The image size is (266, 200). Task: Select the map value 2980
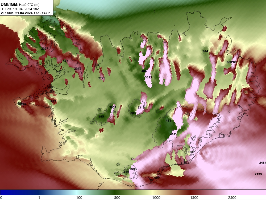point(134,169)
